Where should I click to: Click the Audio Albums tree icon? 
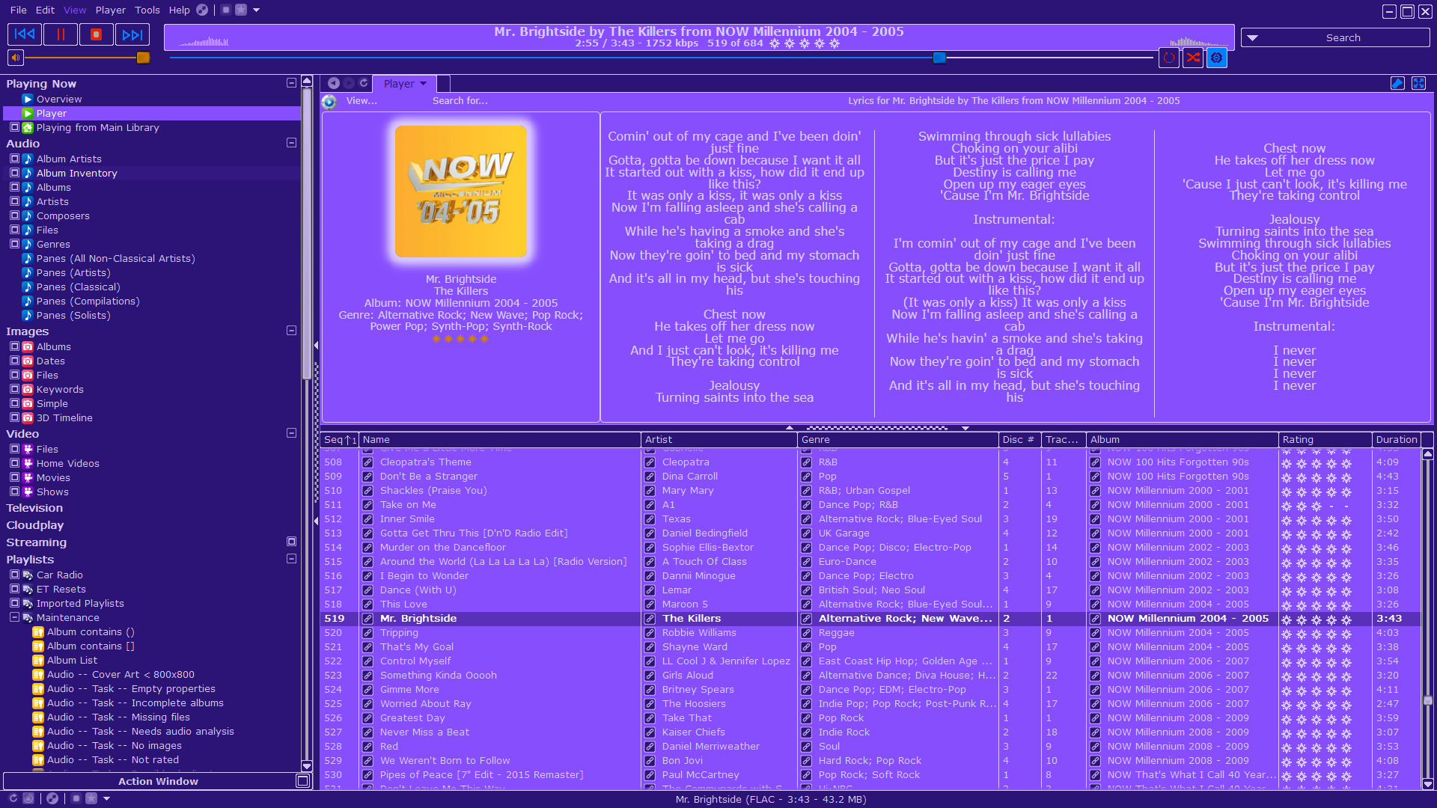click(x=28, y=187)
